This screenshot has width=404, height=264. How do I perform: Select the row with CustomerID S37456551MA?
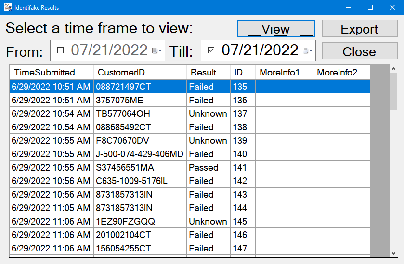coord(190,167)
